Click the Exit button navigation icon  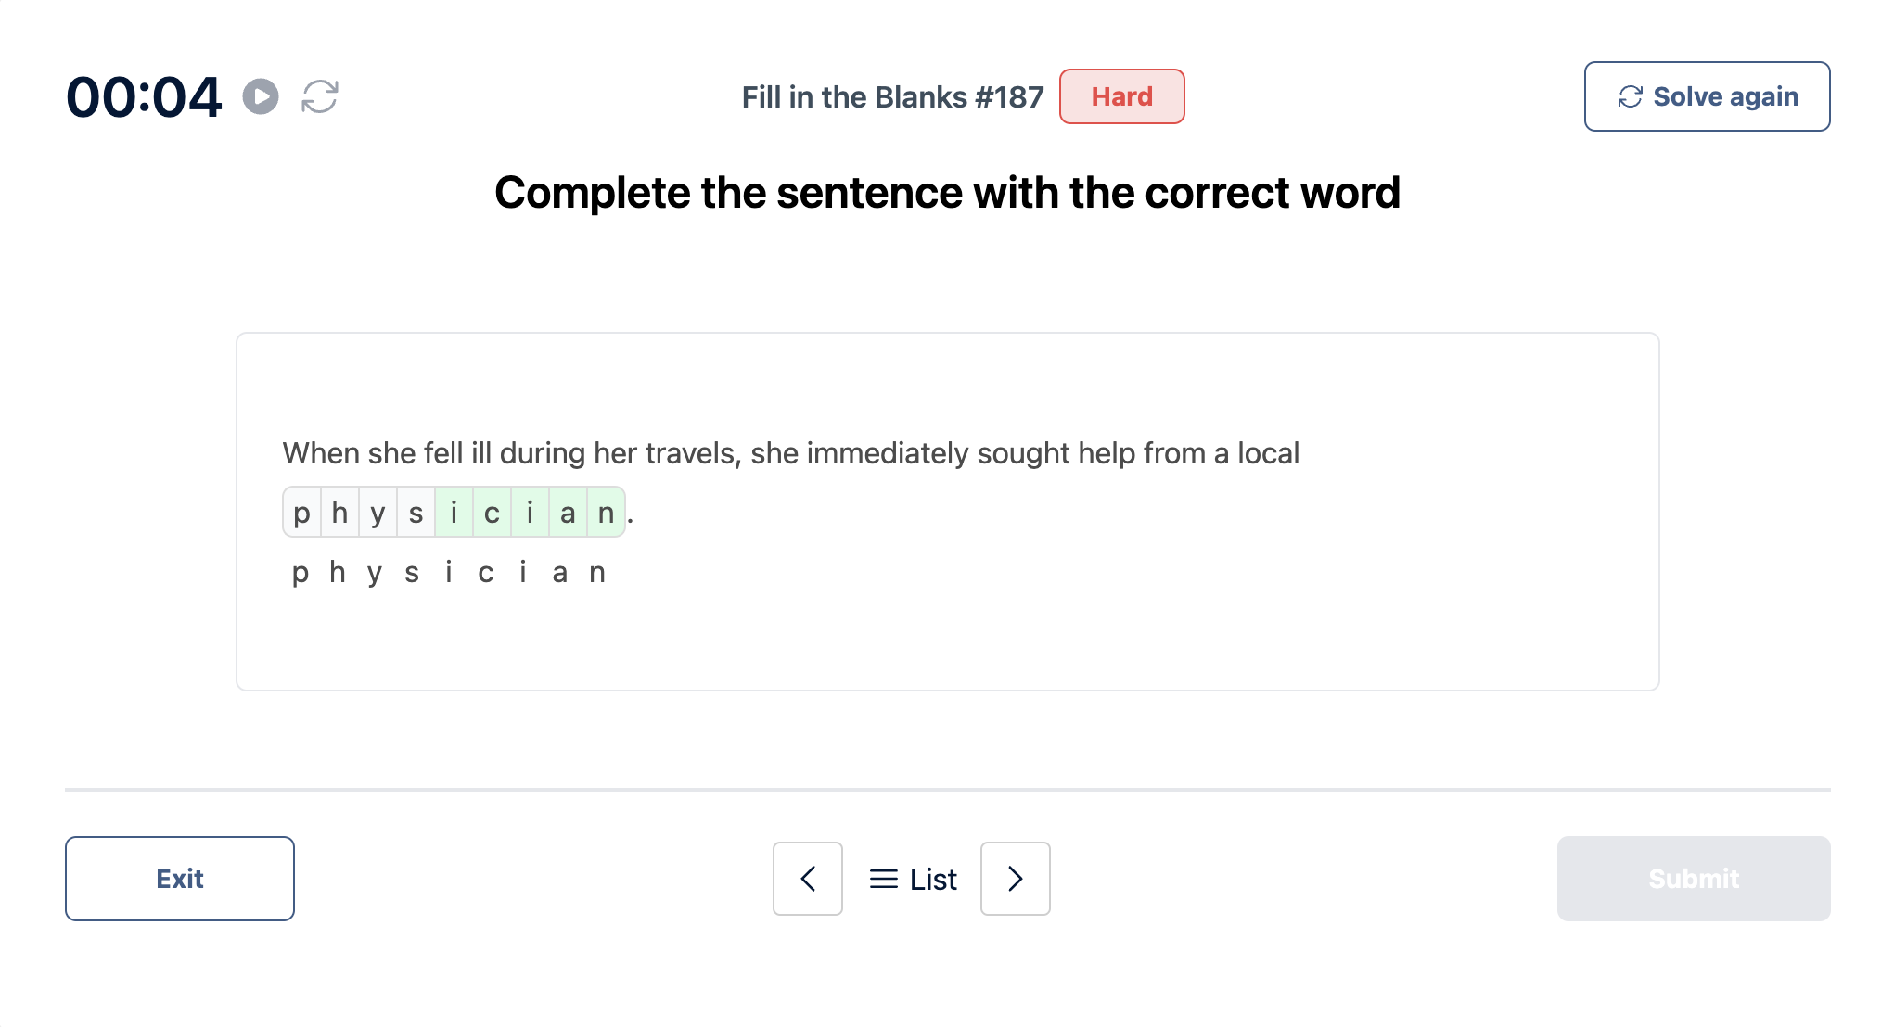[x=180, y=878]
